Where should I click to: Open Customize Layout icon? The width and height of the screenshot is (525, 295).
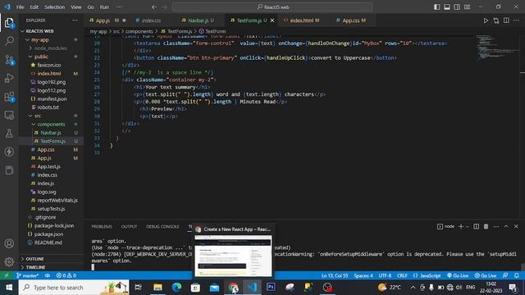[467, 7]
